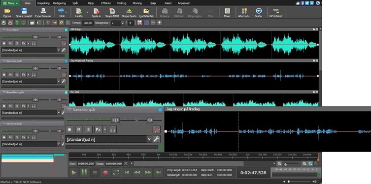Viewport: 371px width, 184px height.
Task: Toggle record arm on the enlarged Namnlöst spår panel
Action: click(69, 130)
